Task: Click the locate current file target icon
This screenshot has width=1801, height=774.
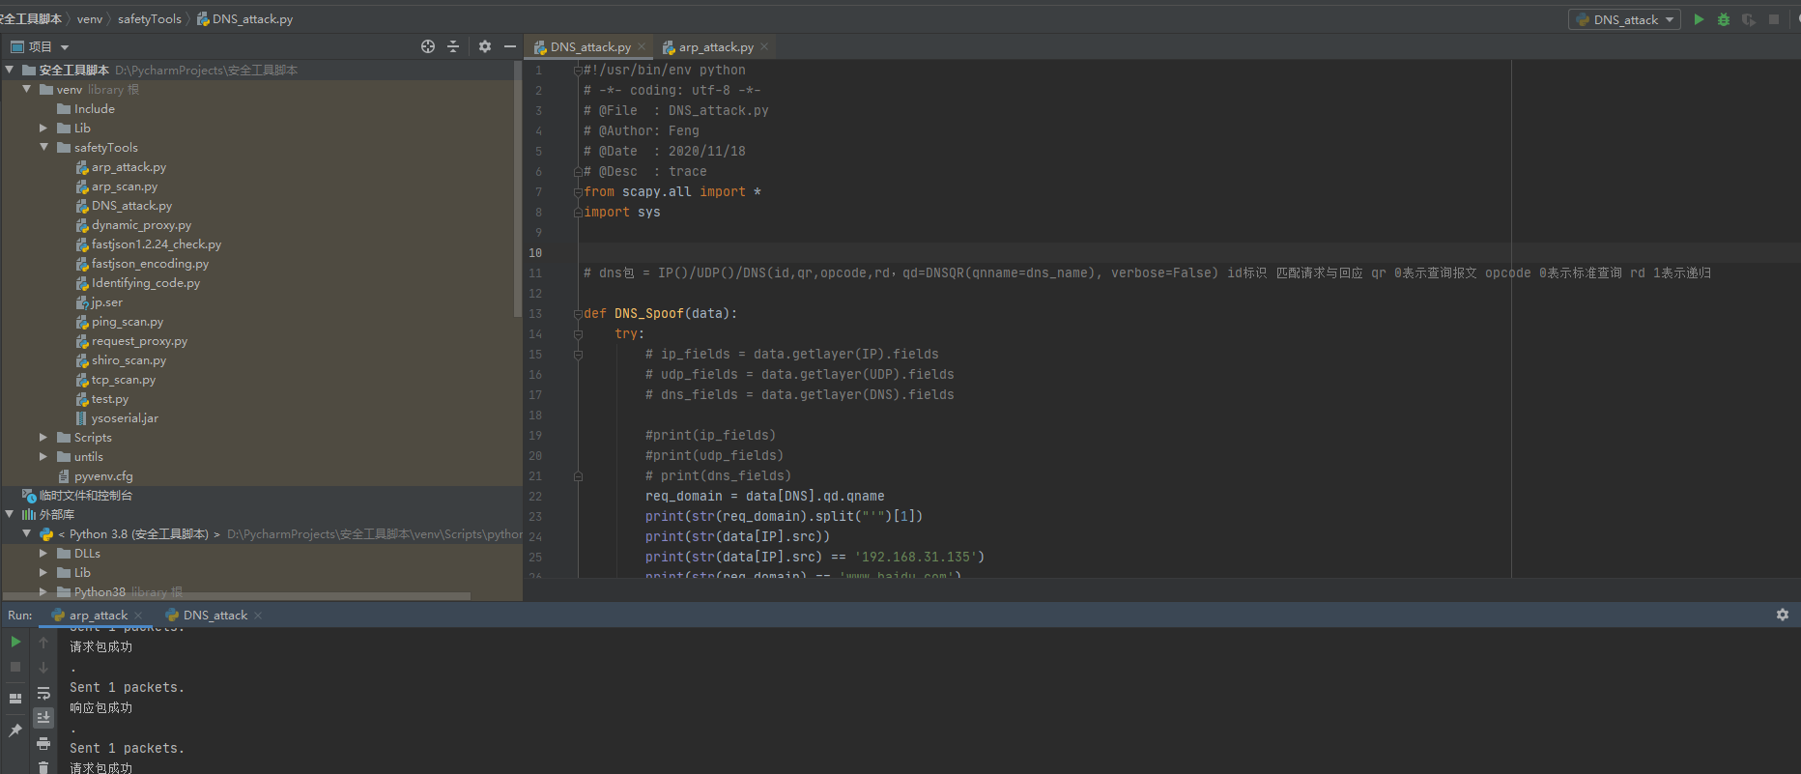Action: click(428, 46)
